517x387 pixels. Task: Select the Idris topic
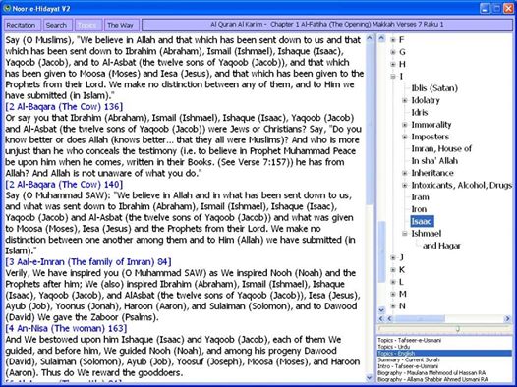[x=420, y=113]
